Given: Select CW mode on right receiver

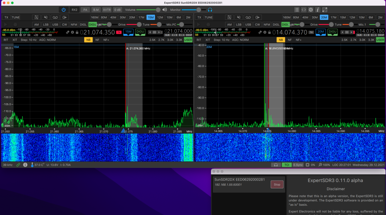Looking at the screenshot, I should pyautogui.click(x=257, y=24).
